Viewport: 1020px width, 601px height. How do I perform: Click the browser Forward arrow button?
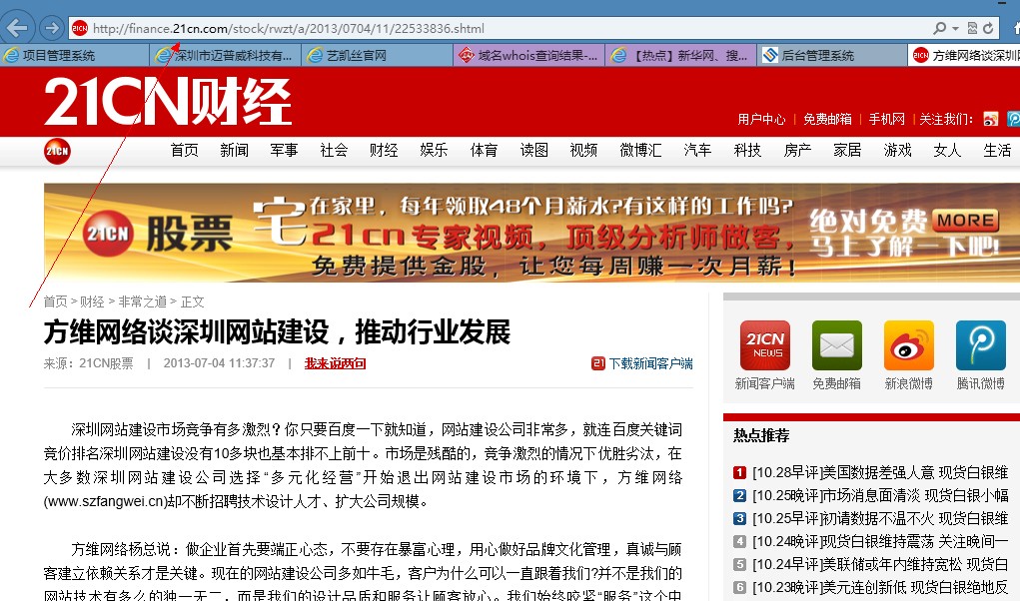coord(50,28)
